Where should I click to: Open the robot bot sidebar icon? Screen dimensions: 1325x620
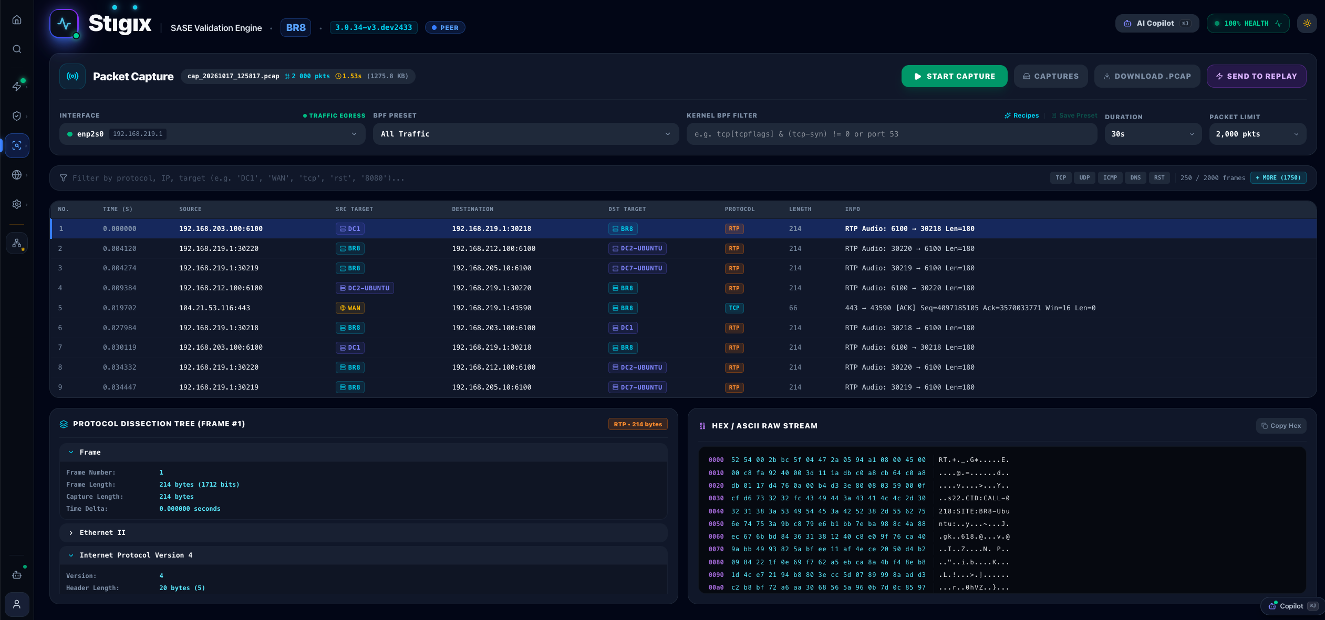click(x=17, y=575)
